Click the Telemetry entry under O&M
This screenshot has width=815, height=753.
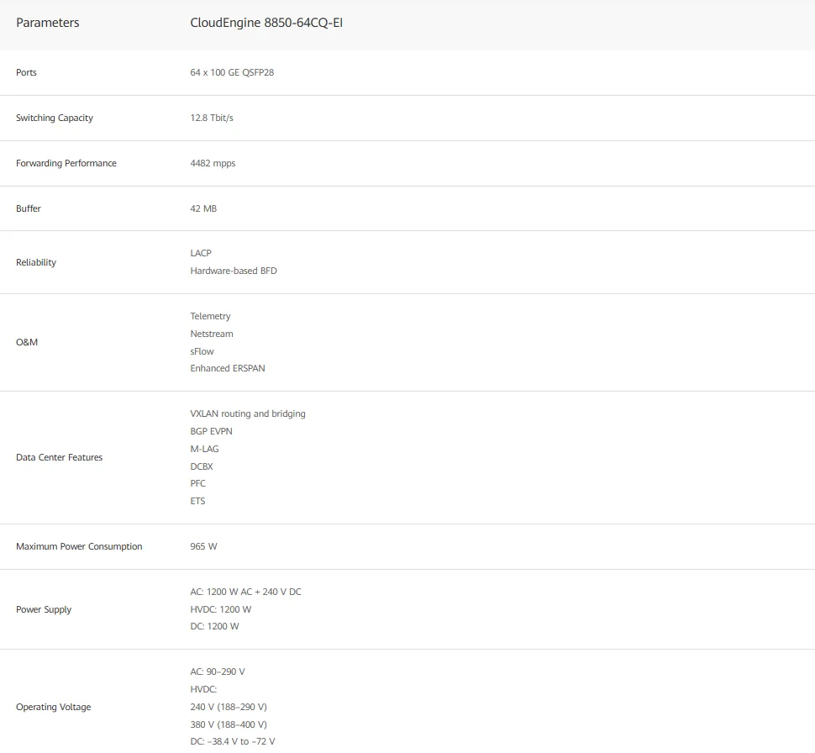(210, 316)
